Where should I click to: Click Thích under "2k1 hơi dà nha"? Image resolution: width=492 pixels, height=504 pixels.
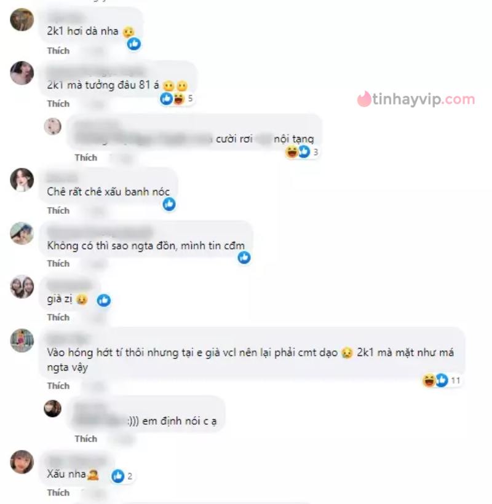point(58,51)
